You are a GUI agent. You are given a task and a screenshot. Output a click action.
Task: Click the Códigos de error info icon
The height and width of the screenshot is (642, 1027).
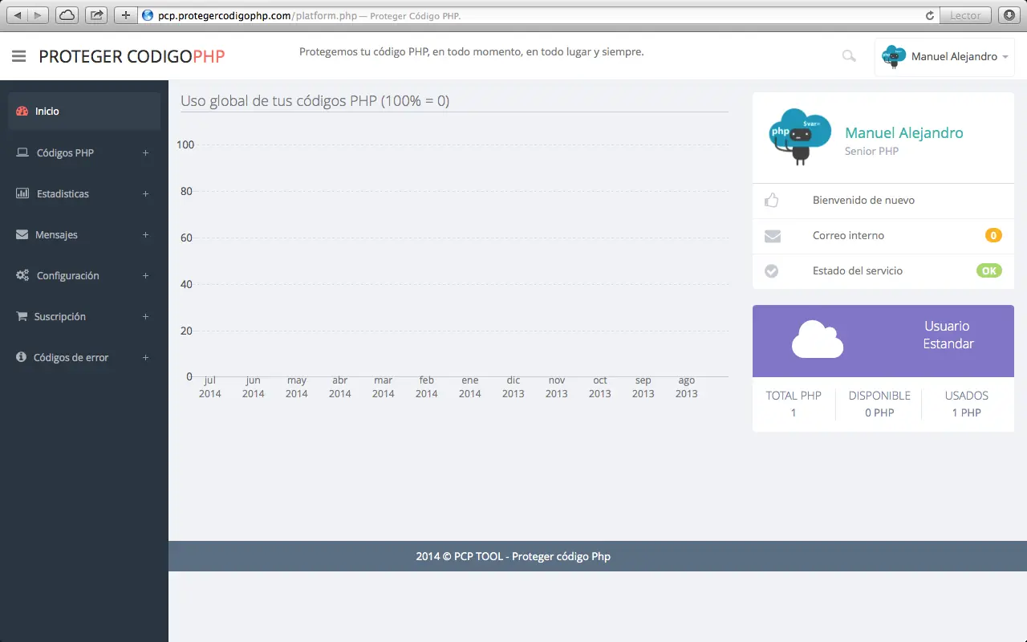(21, 357)
